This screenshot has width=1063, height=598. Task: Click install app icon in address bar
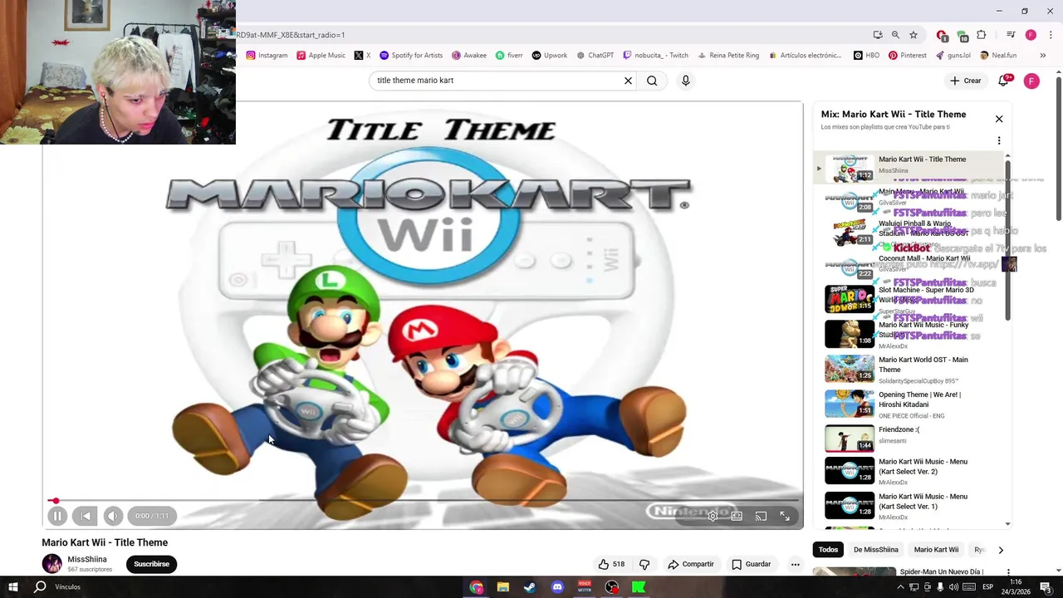(x=878, y=35)
